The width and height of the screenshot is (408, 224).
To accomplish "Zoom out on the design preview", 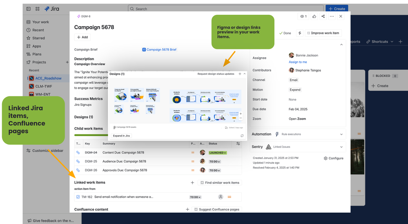I will click(x=241, y=118).
